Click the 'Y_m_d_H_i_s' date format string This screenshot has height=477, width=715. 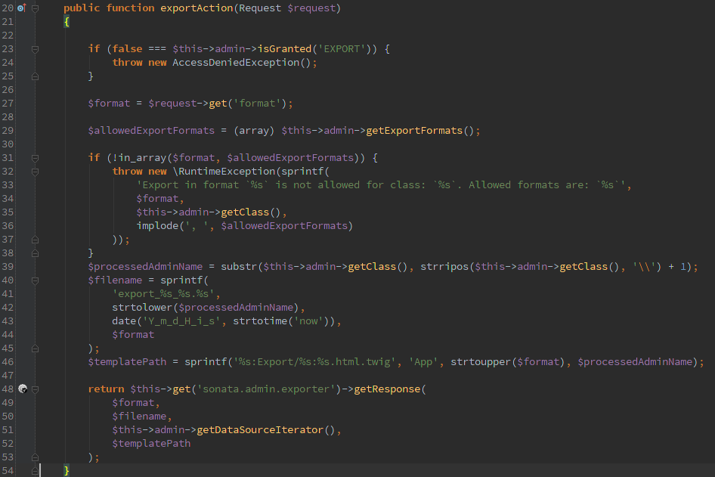(181, 321)
